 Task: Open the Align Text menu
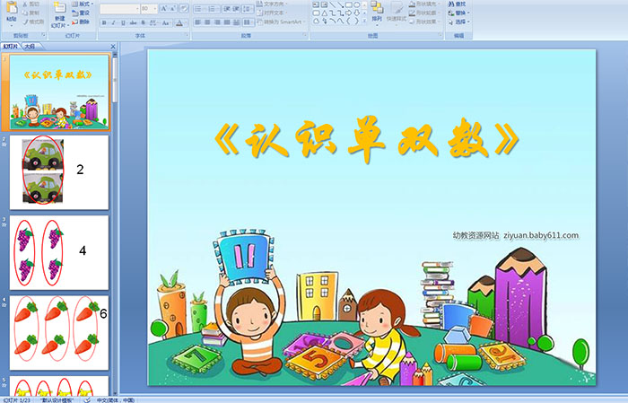pos(271,13)
